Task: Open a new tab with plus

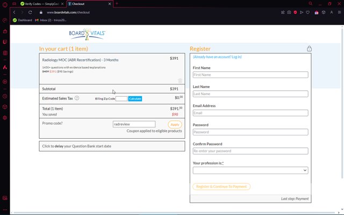Action: coord(117,4)
